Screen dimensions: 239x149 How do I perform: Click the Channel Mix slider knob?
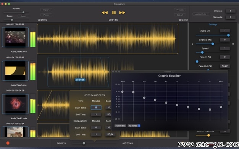point(213,44)
